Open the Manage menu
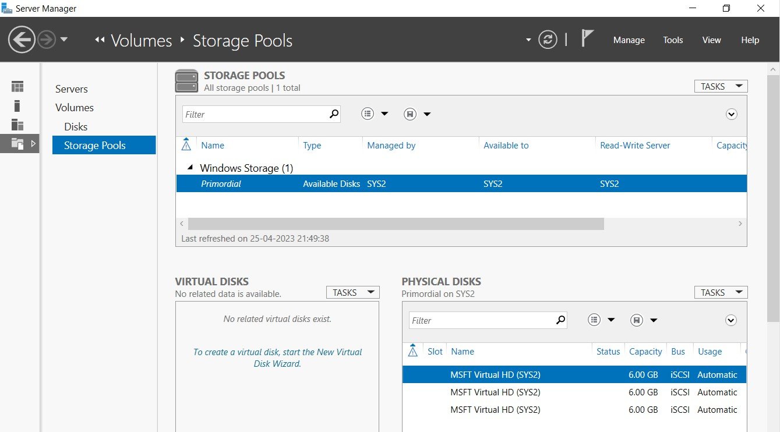 coord(629,40)
